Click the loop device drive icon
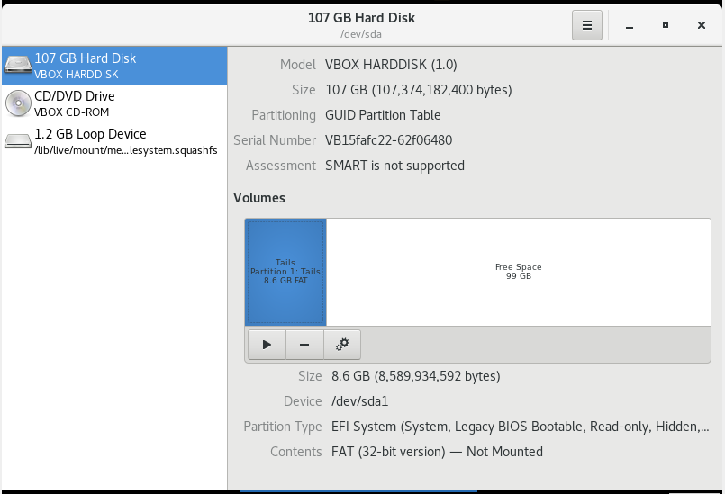Image resolution: width=725 pixels, height=494 pixels. [18, 141]
